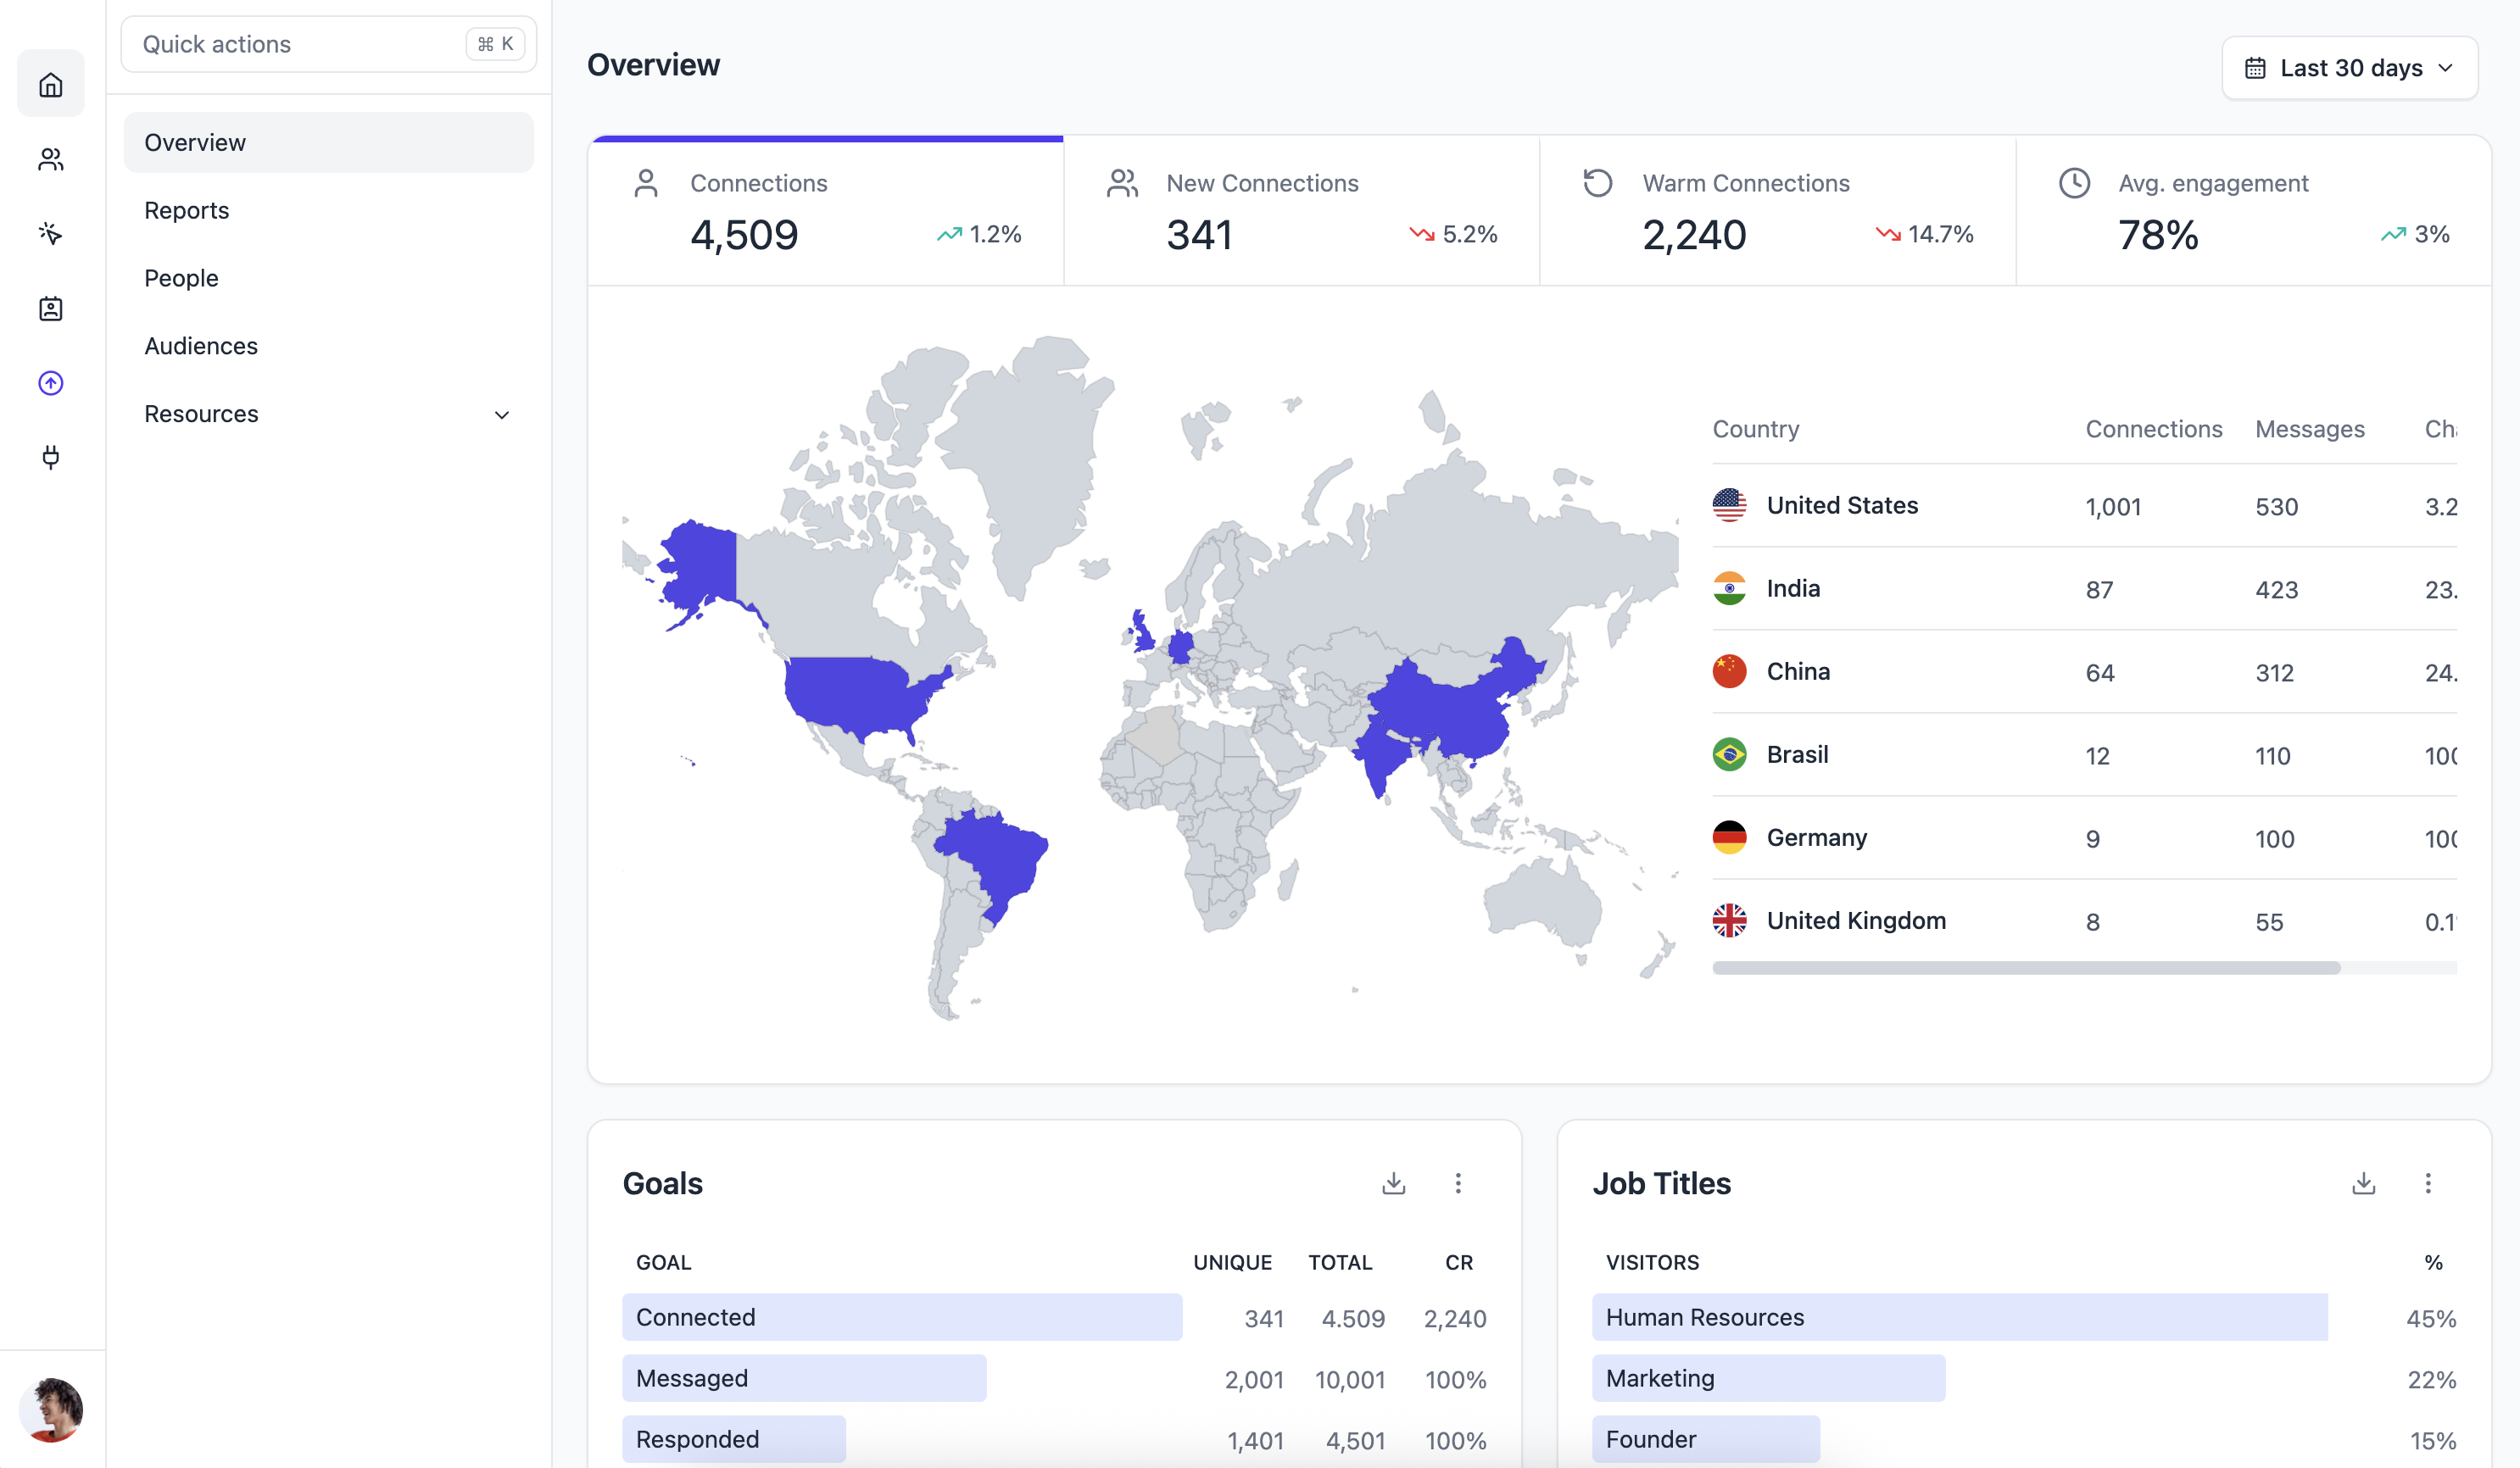
Task: Open the Last 30 days date range selector
Action: (x=2349, y=67)
